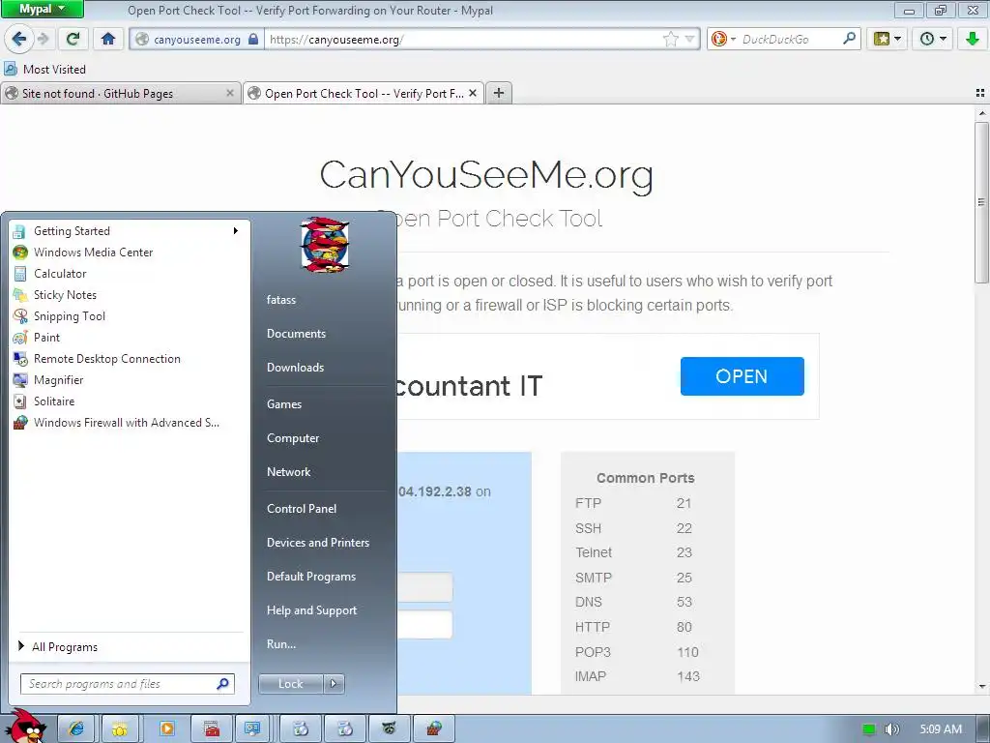Open the bookmarks menu star button
This screenshot has height=743, width=990.
pyautogui.click(x=888, y=39)
